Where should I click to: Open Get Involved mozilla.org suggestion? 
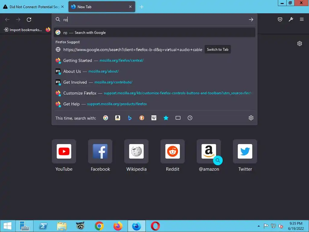[154, 82]
